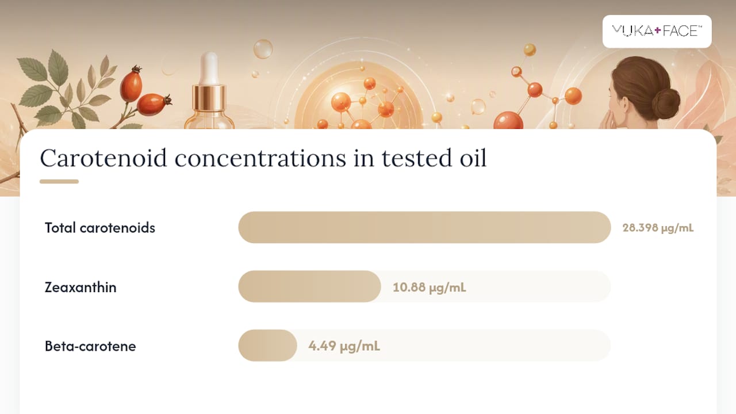Click the Total carotenoids label
736x414 pixels.
[x=100, y=228]
